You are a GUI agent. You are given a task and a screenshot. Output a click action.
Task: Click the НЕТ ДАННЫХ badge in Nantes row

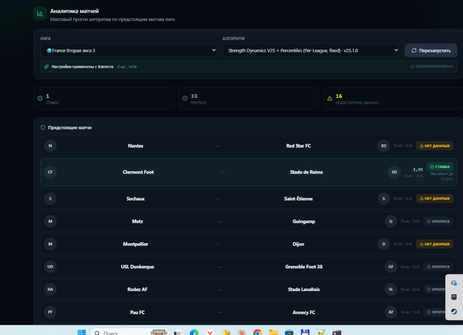tap(434, 146)
